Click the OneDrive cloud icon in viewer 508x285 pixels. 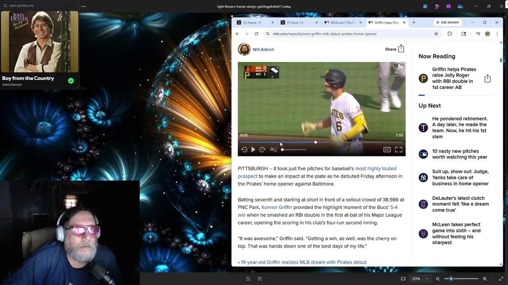(x=460, y=6)
